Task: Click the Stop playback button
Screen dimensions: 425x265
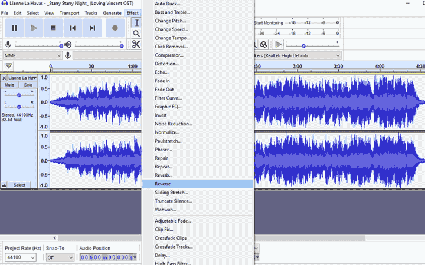Action: (53, 28)
